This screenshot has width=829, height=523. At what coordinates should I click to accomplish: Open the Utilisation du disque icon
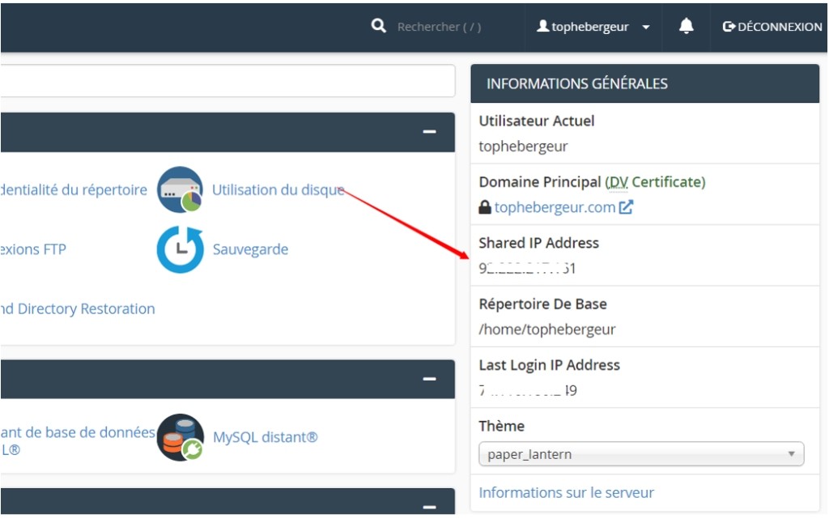click(x=180, y=189)
